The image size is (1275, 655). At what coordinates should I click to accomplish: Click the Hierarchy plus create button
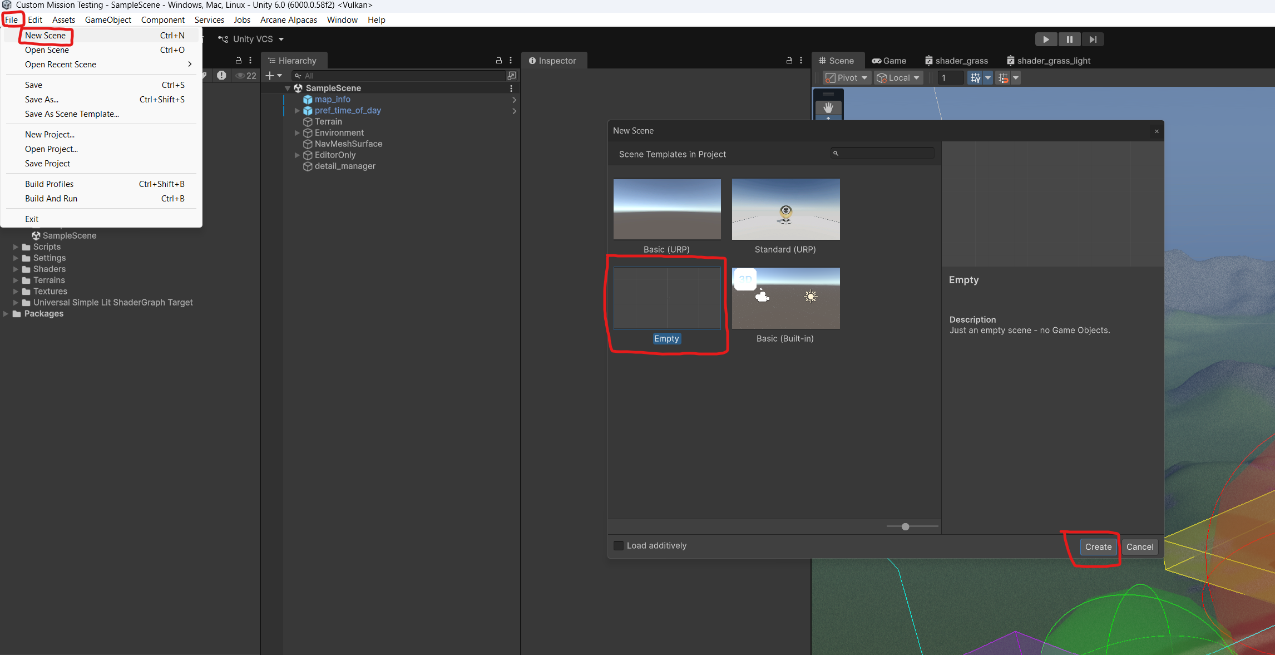(270, 76)
